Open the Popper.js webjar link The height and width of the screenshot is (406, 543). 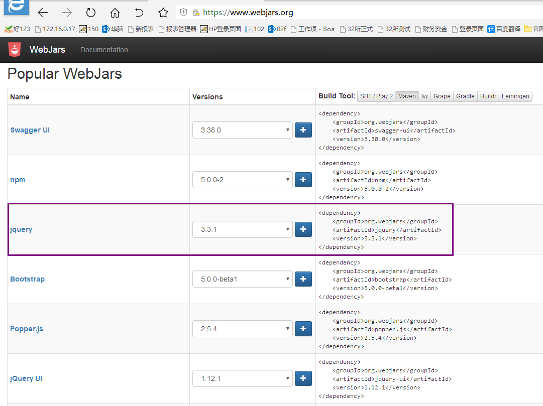27,329
